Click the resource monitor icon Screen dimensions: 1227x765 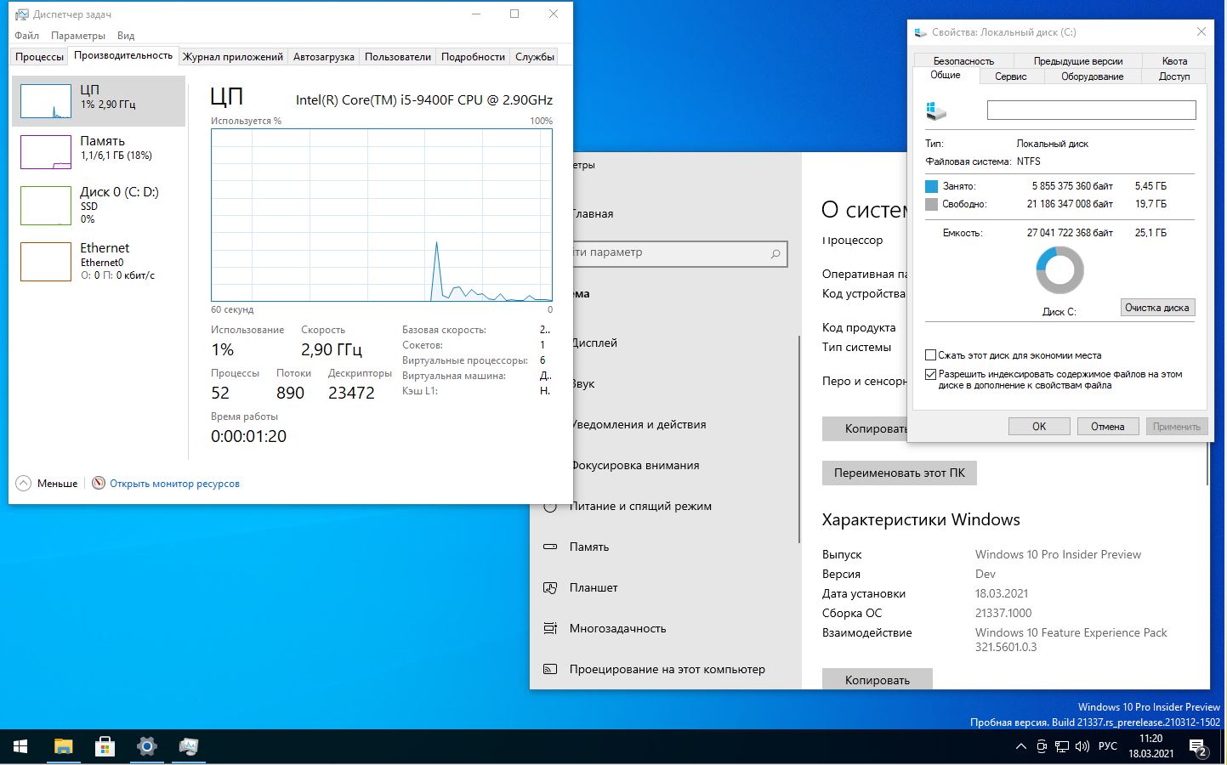tap(99, 483)
